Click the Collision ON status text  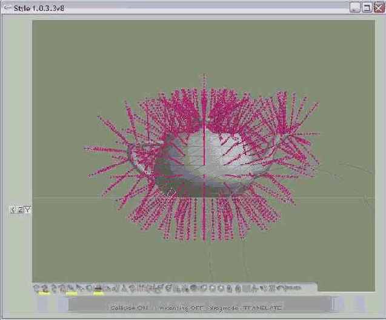[128, 308]
